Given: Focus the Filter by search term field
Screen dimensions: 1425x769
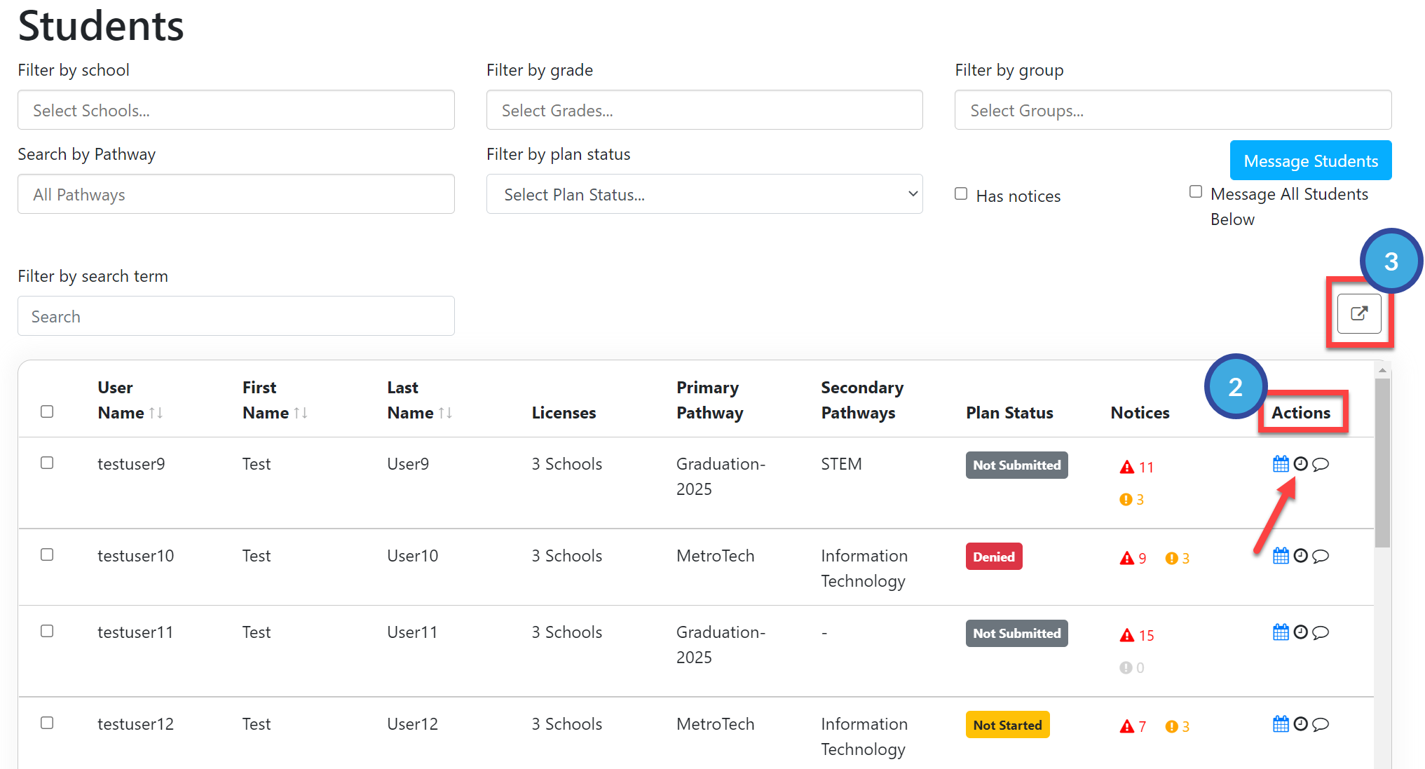Looking at the screenshot, I should pos(236,316).
